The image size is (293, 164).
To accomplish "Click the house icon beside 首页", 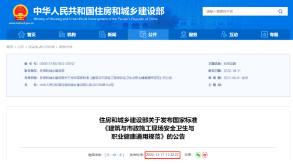I will (x=21, y=35).
